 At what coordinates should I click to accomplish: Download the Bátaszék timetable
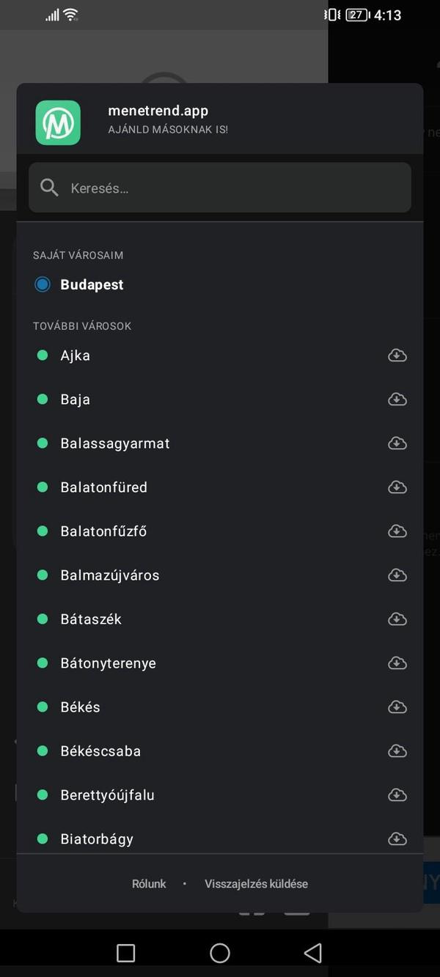[397, 619]
